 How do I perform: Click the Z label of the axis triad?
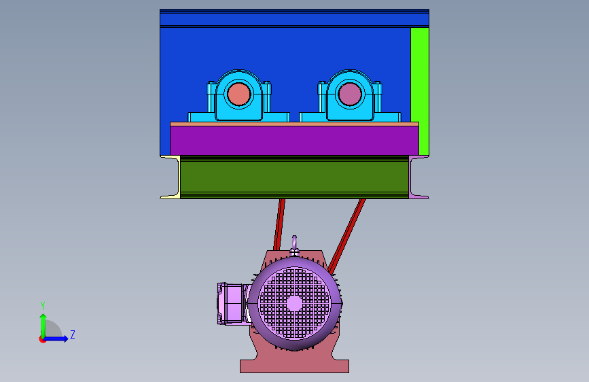point(73,334)
